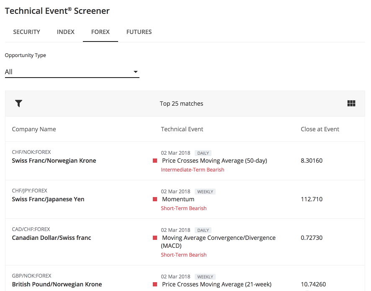Click the date 02 Mar 2018 in CAD/CHF row
Image resolution: width=371 pixels, height=291 pixels.
pyautogui.click(x=175, y=230)
